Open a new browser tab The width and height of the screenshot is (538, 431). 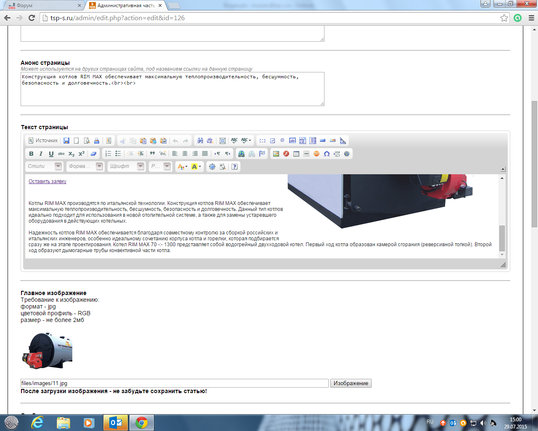pyautogui.click(x=174, y=5)
